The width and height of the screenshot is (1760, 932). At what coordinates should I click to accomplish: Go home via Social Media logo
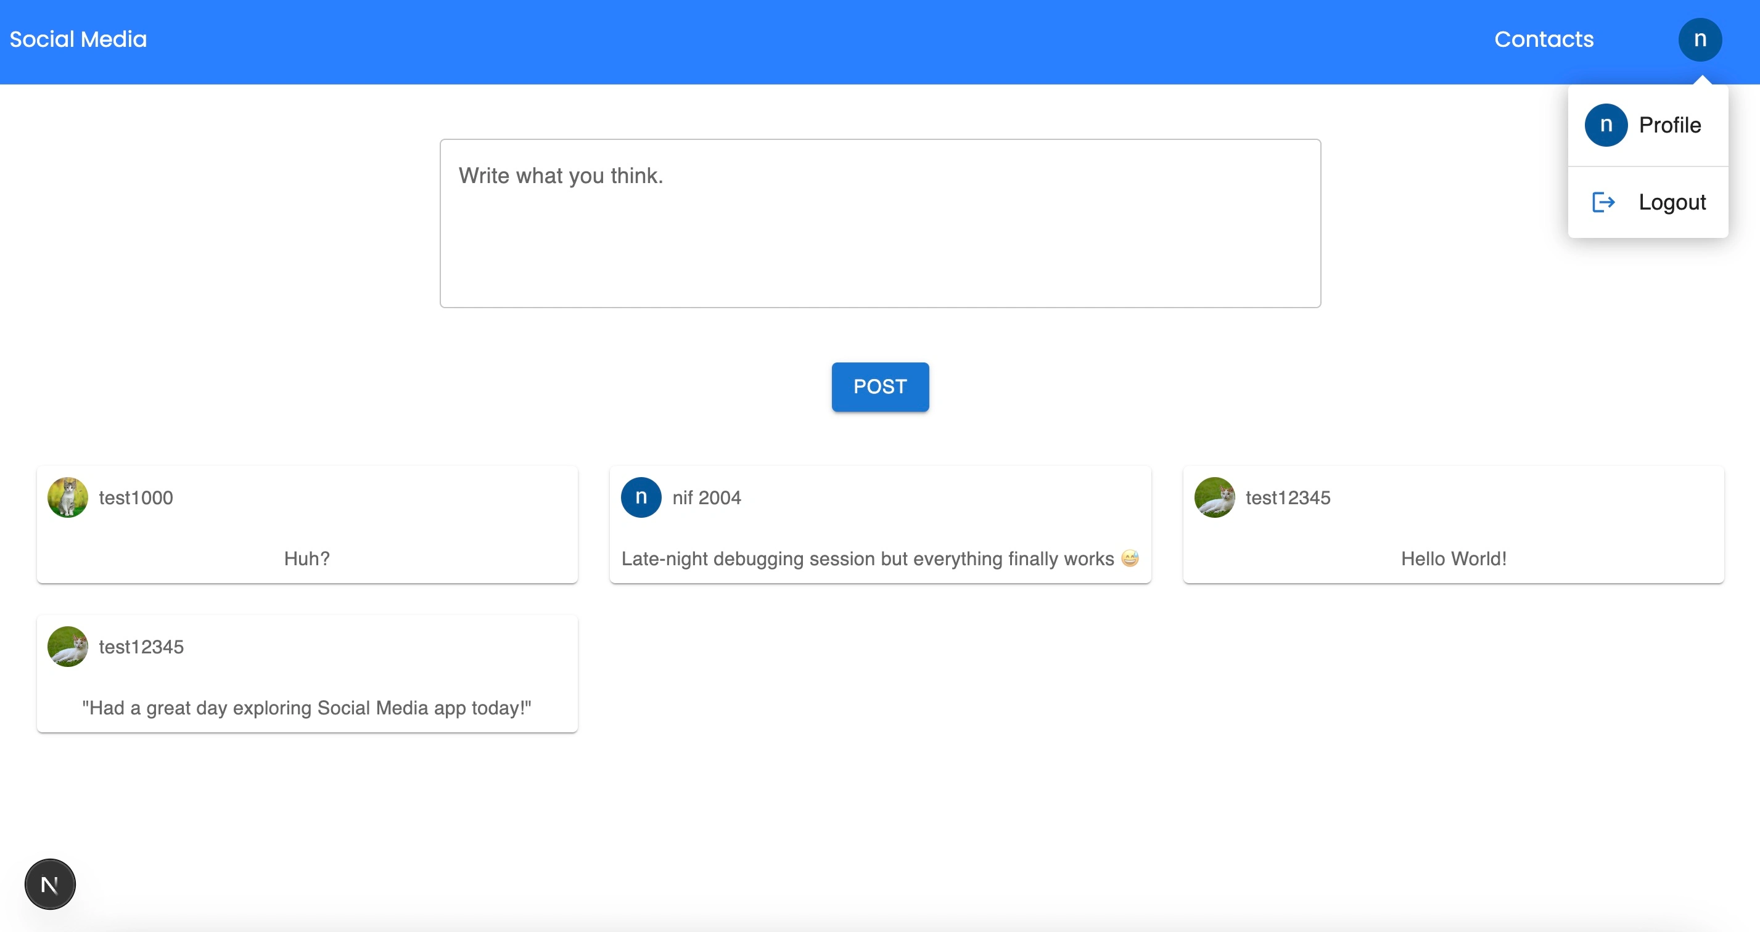tap(78, 39)
